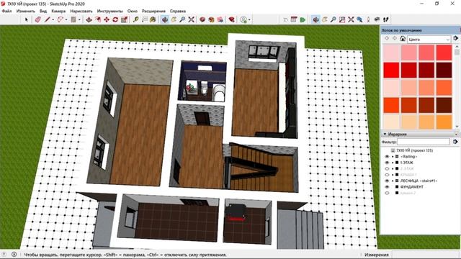Activate the Offset tool
Screen dimensions: 461x259
(98, 19)
